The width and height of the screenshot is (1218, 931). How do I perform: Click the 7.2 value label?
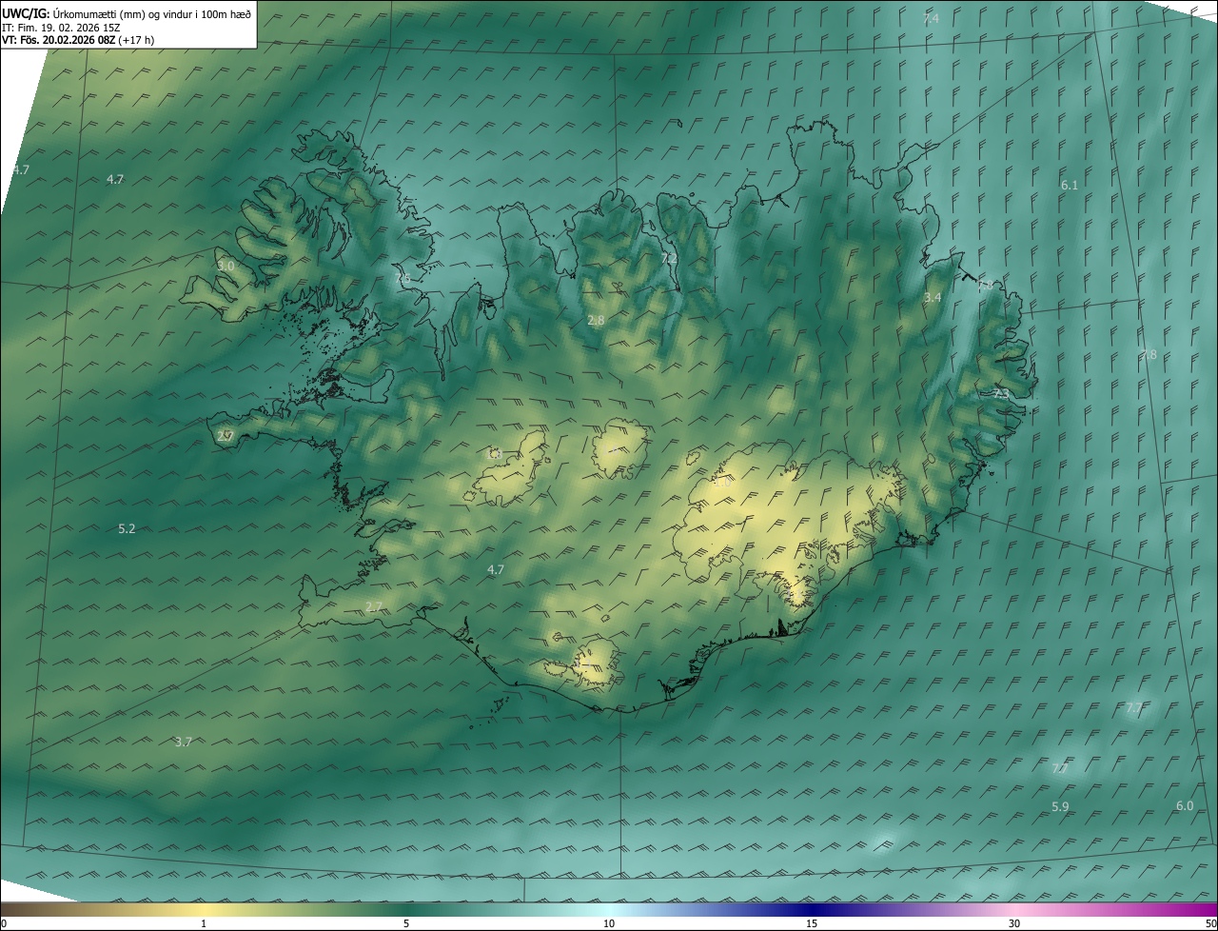(x=669, y=258)
